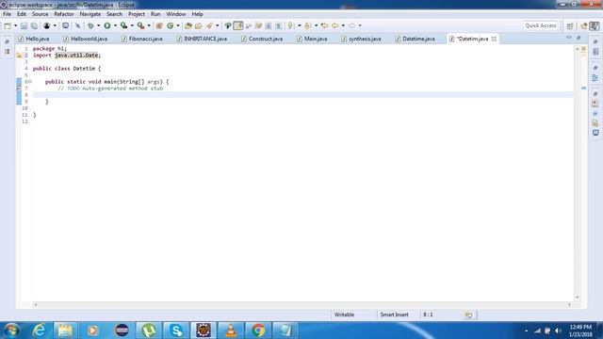Click the Forward navigation arrow
This screenshot has height=339, width=603.
point(351,25)
